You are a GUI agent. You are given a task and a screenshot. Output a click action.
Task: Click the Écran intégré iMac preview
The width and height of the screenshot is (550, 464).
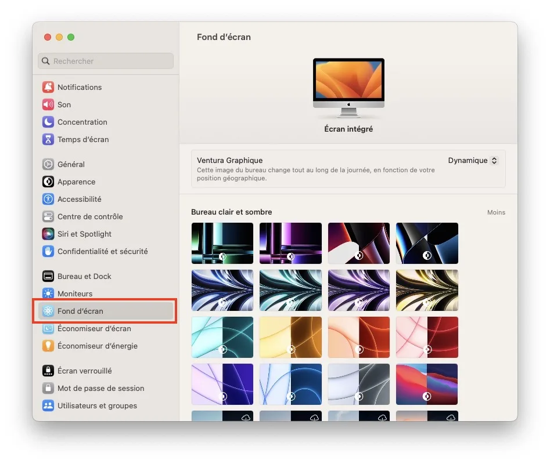348,84
